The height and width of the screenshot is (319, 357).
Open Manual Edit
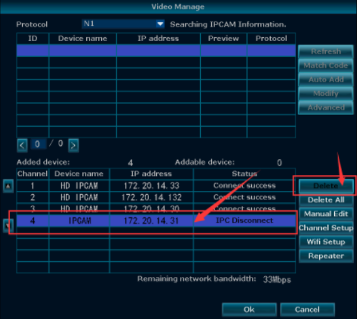click(x=325, y=214)
